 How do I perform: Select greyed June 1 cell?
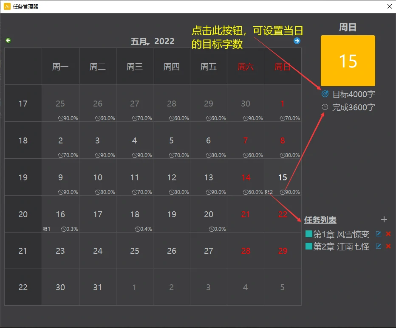coord(135,287)
